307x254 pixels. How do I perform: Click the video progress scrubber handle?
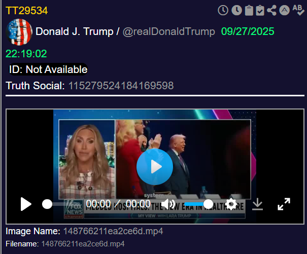[47, 204]
